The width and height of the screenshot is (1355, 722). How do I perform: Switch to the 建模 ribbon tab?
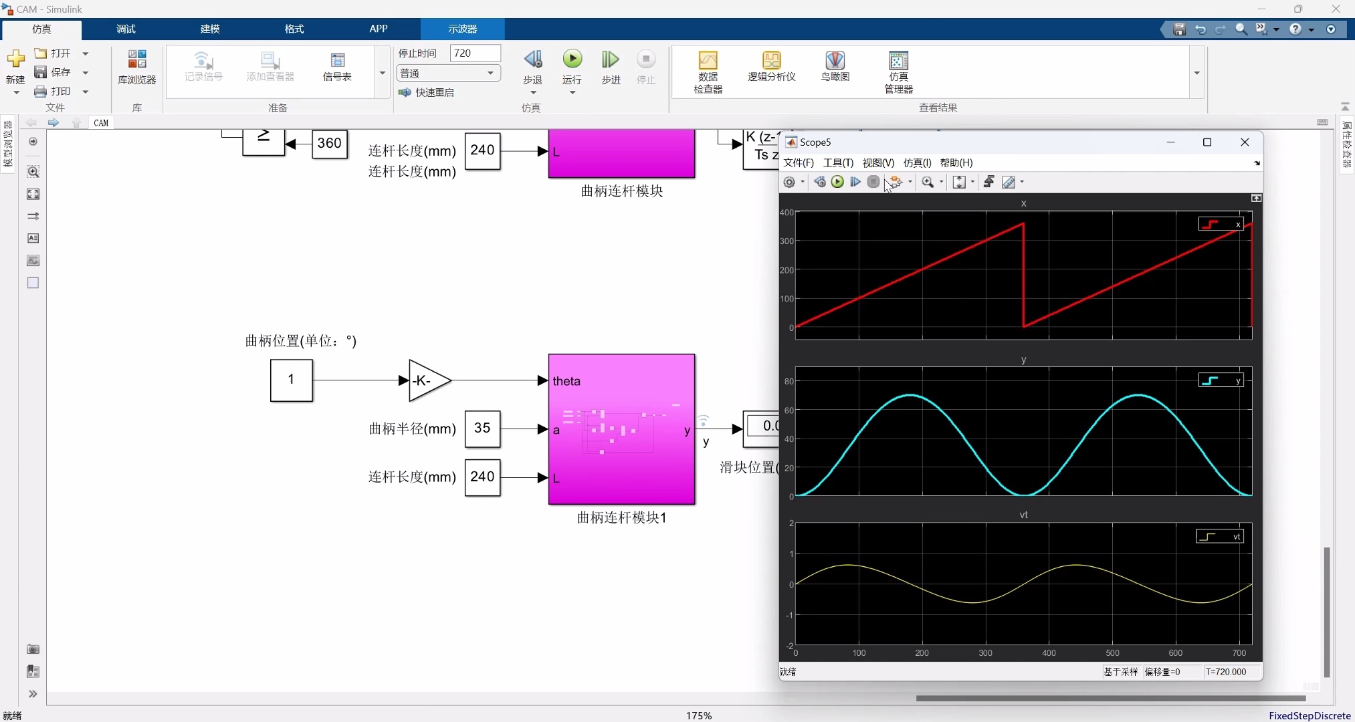click(210, 29)
